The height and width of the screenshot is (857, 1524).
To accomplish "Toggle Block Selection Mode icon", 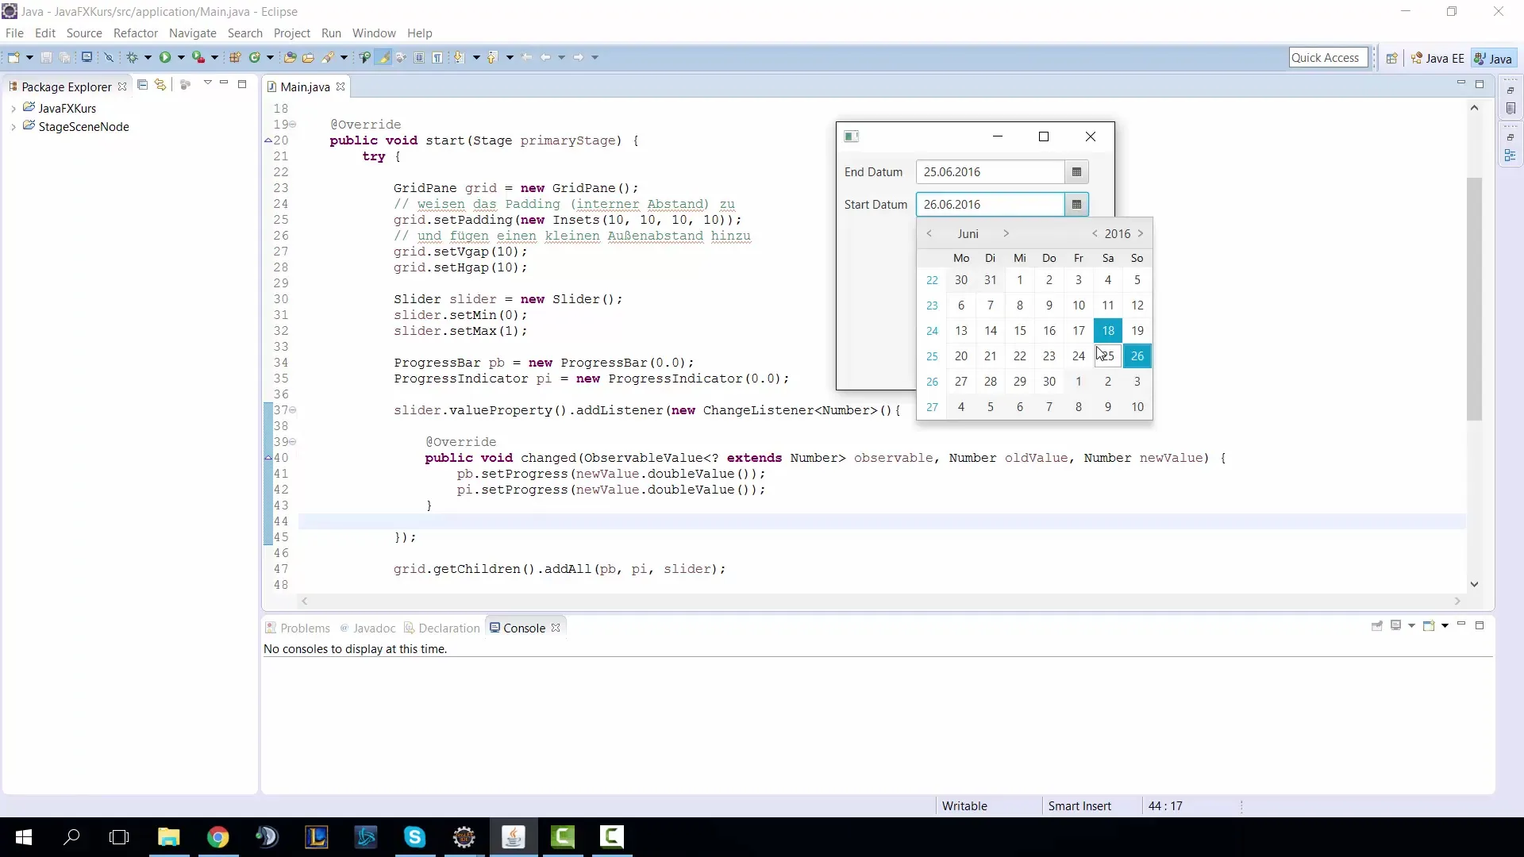I will point(419,57).
